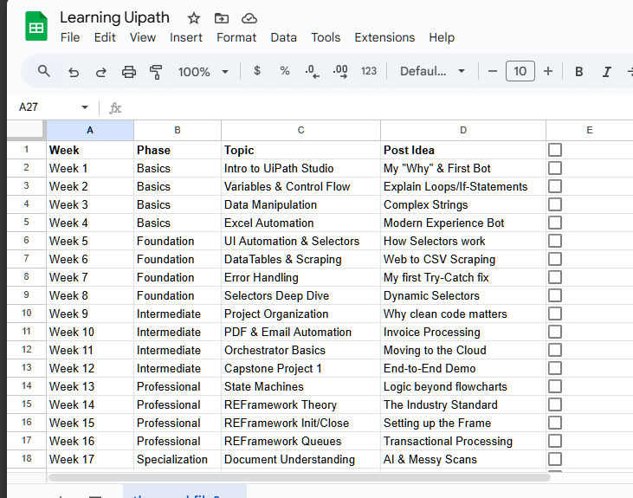Viewport: 633px width, 498px height.
Task: Tick the checkbox for Week 16
Action: point(555,441)
